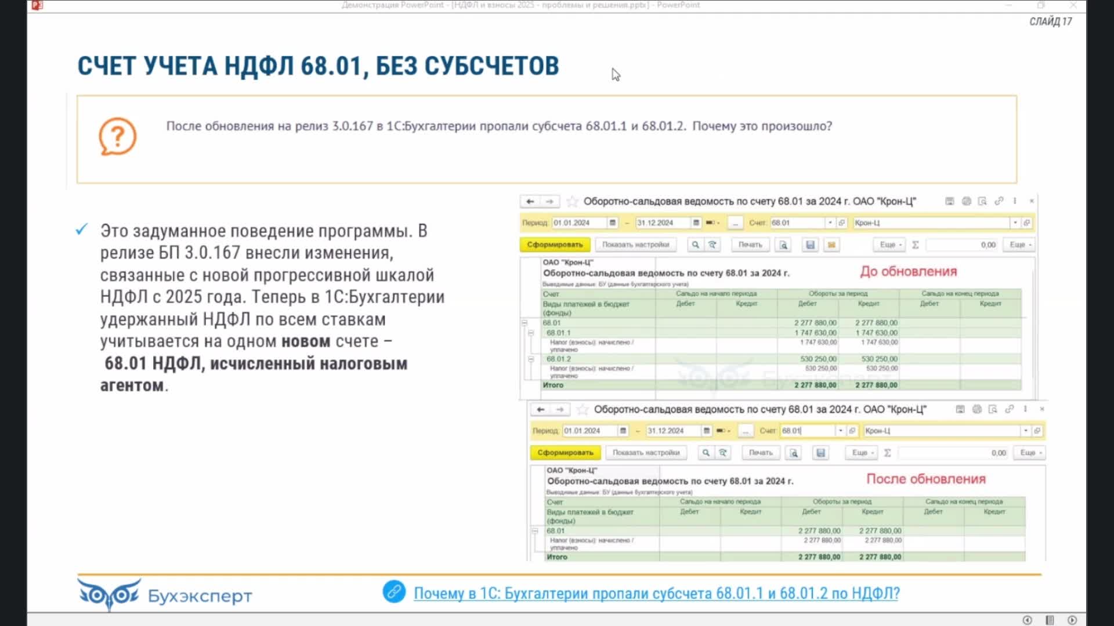The image size is (1114, 626).
Task: Click the back arrow in the upper report window
Action: (530, 202)
